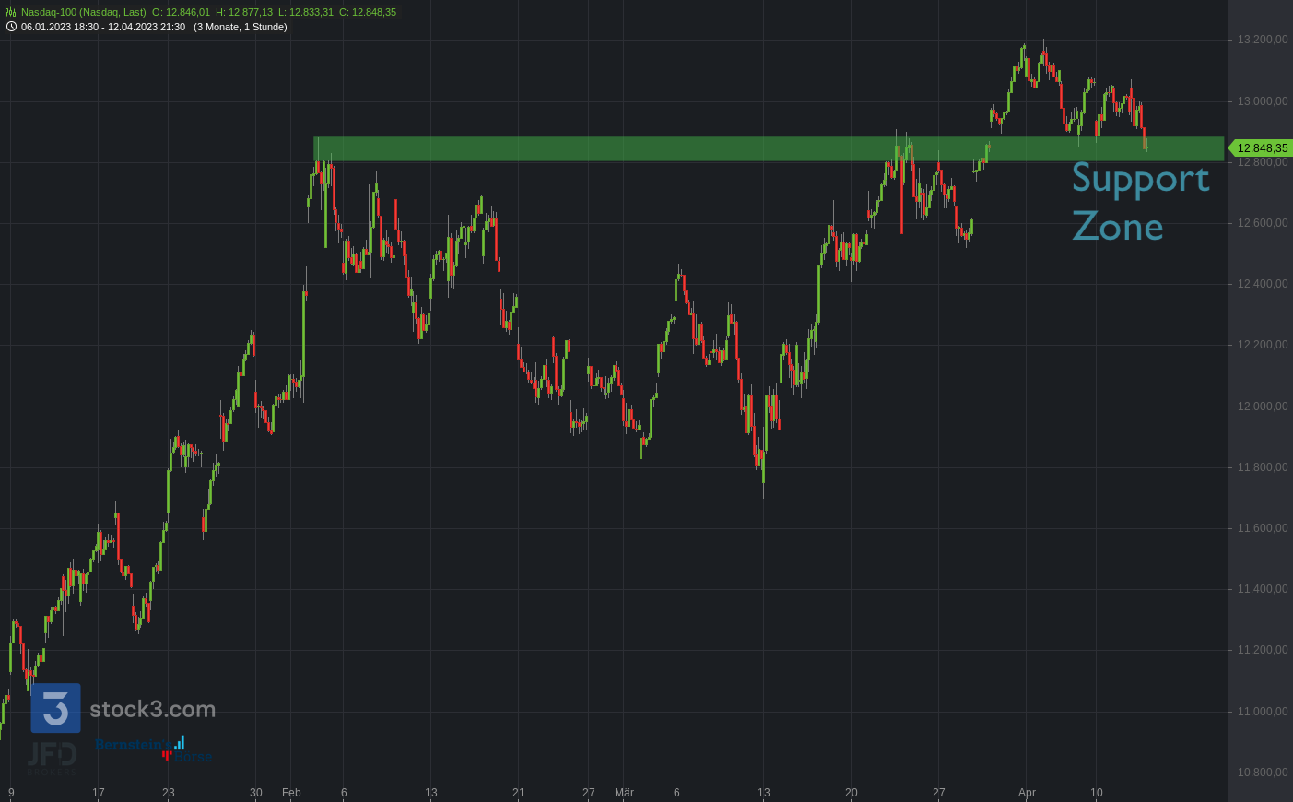Click the 'Support Zone' text annotation
Viewport: 1293px width, 802px height.
1139,202
